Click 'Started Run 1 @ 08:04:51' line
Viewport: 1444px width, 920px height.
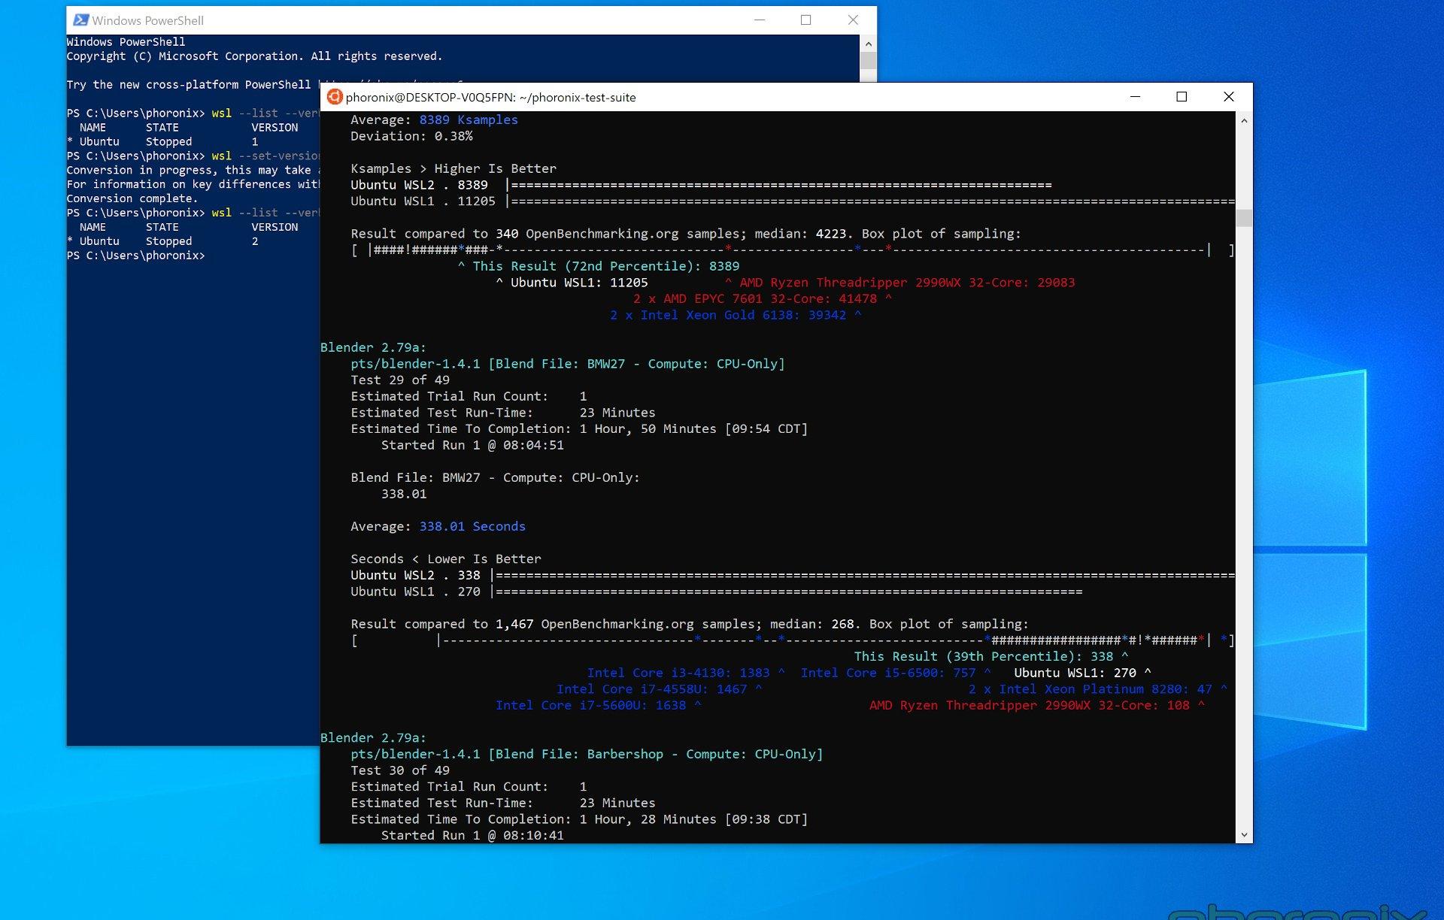472,445
